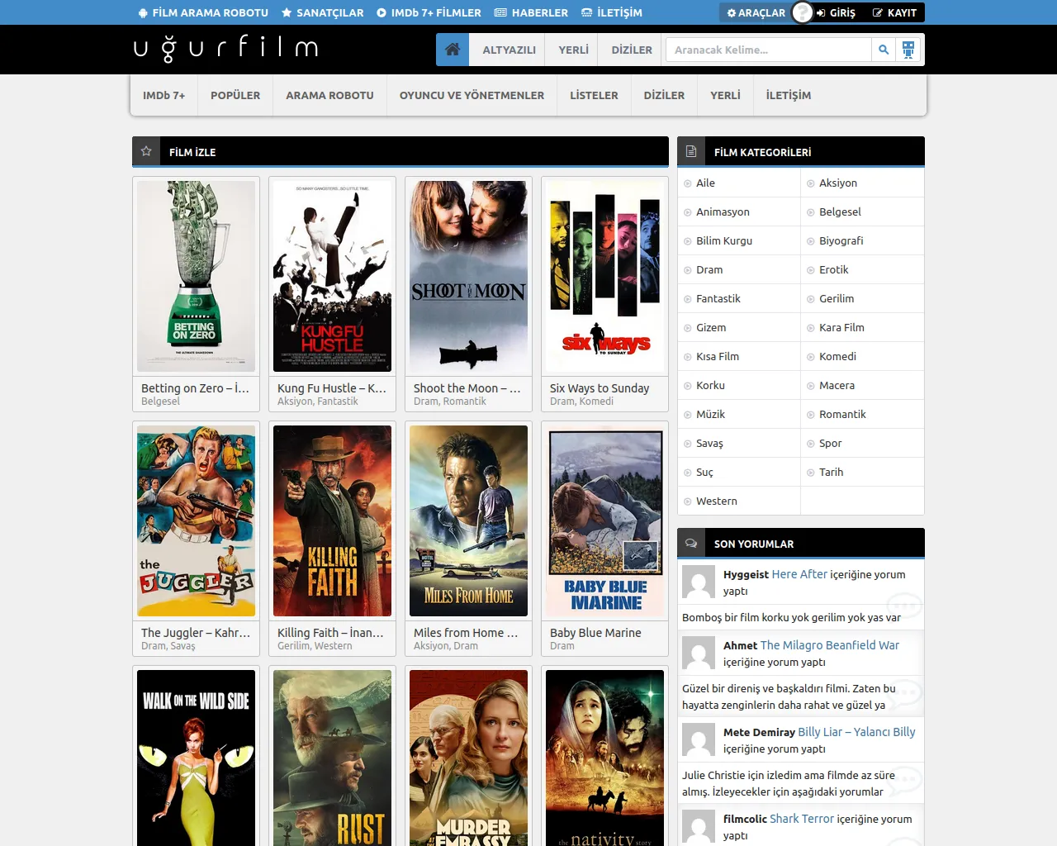Click the 'Kung Fu Hustle – K…' title text

pos(332,388)
